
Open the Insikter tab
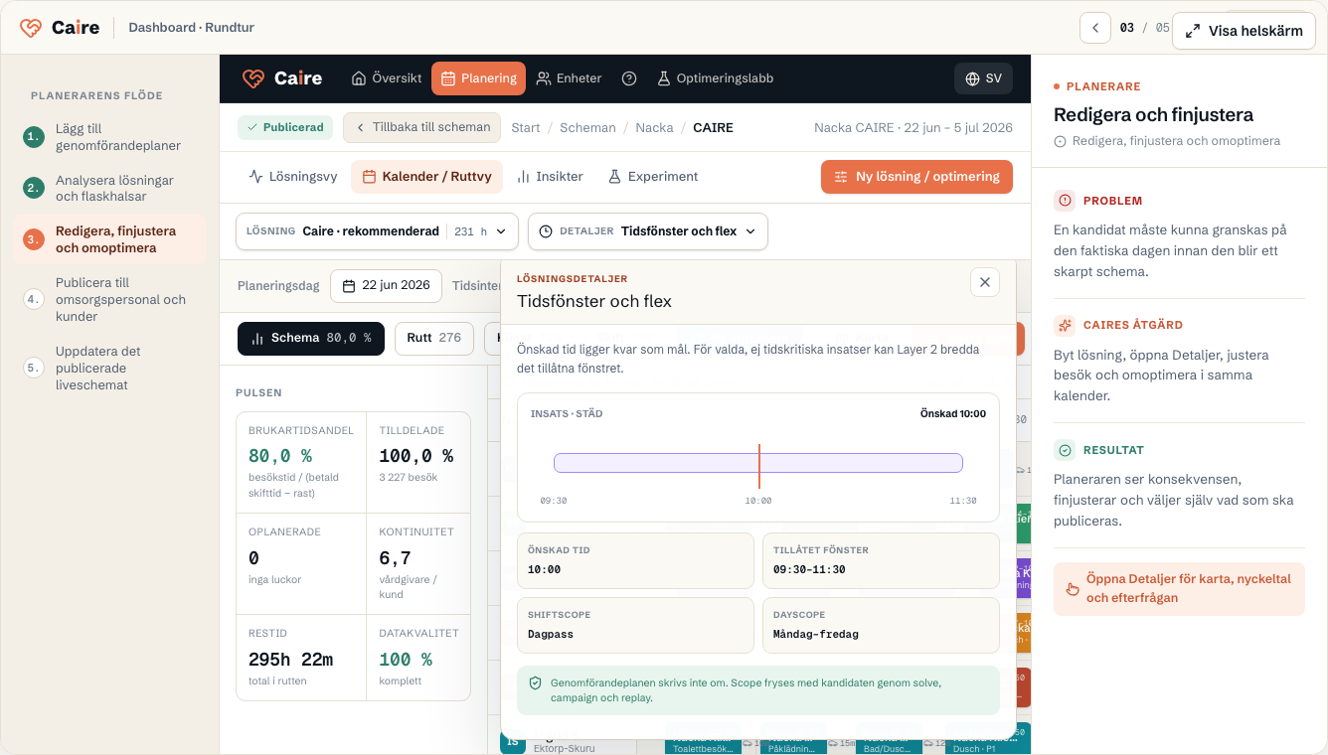pyautogui.click(x=550, y=177)
